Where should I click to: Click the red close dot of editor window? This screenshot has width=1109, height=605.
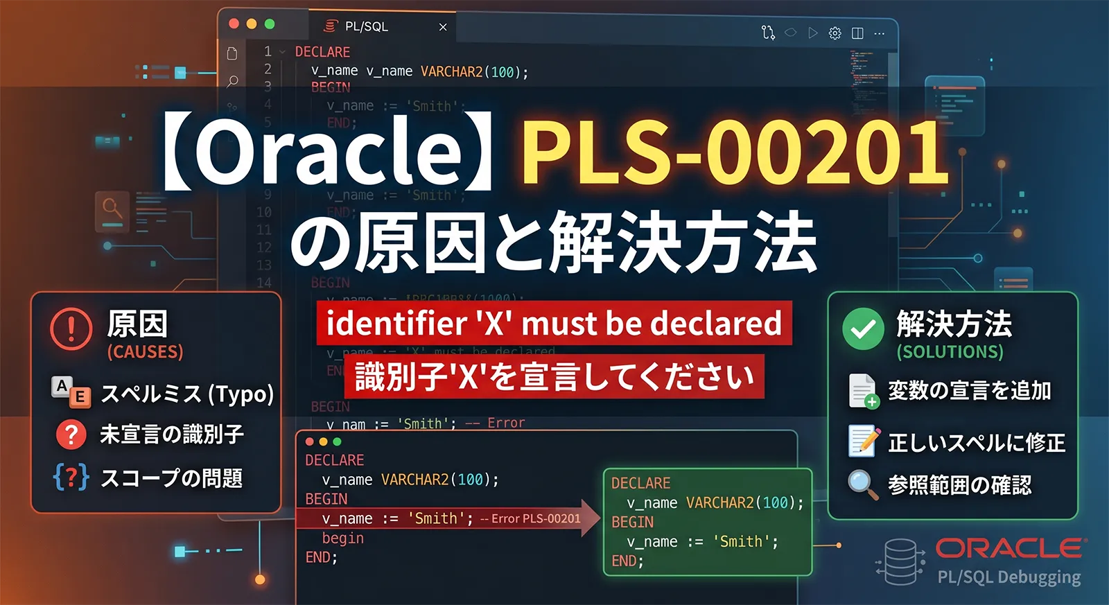click(234, 24)
